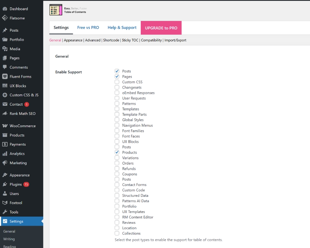Click the Custom CSS & JS plus icon
This screenshot has height=248, width=310.
[x=5, y=95]
